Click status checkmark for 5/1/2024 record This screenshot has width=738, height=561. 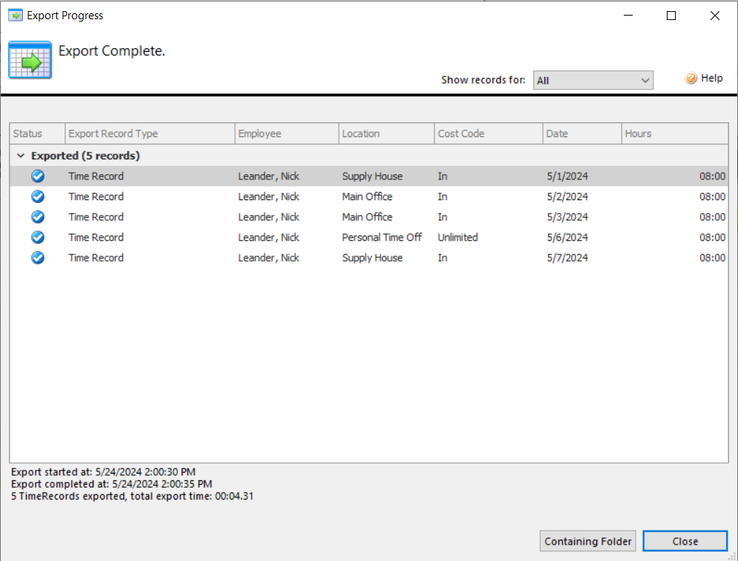point(38,176)
